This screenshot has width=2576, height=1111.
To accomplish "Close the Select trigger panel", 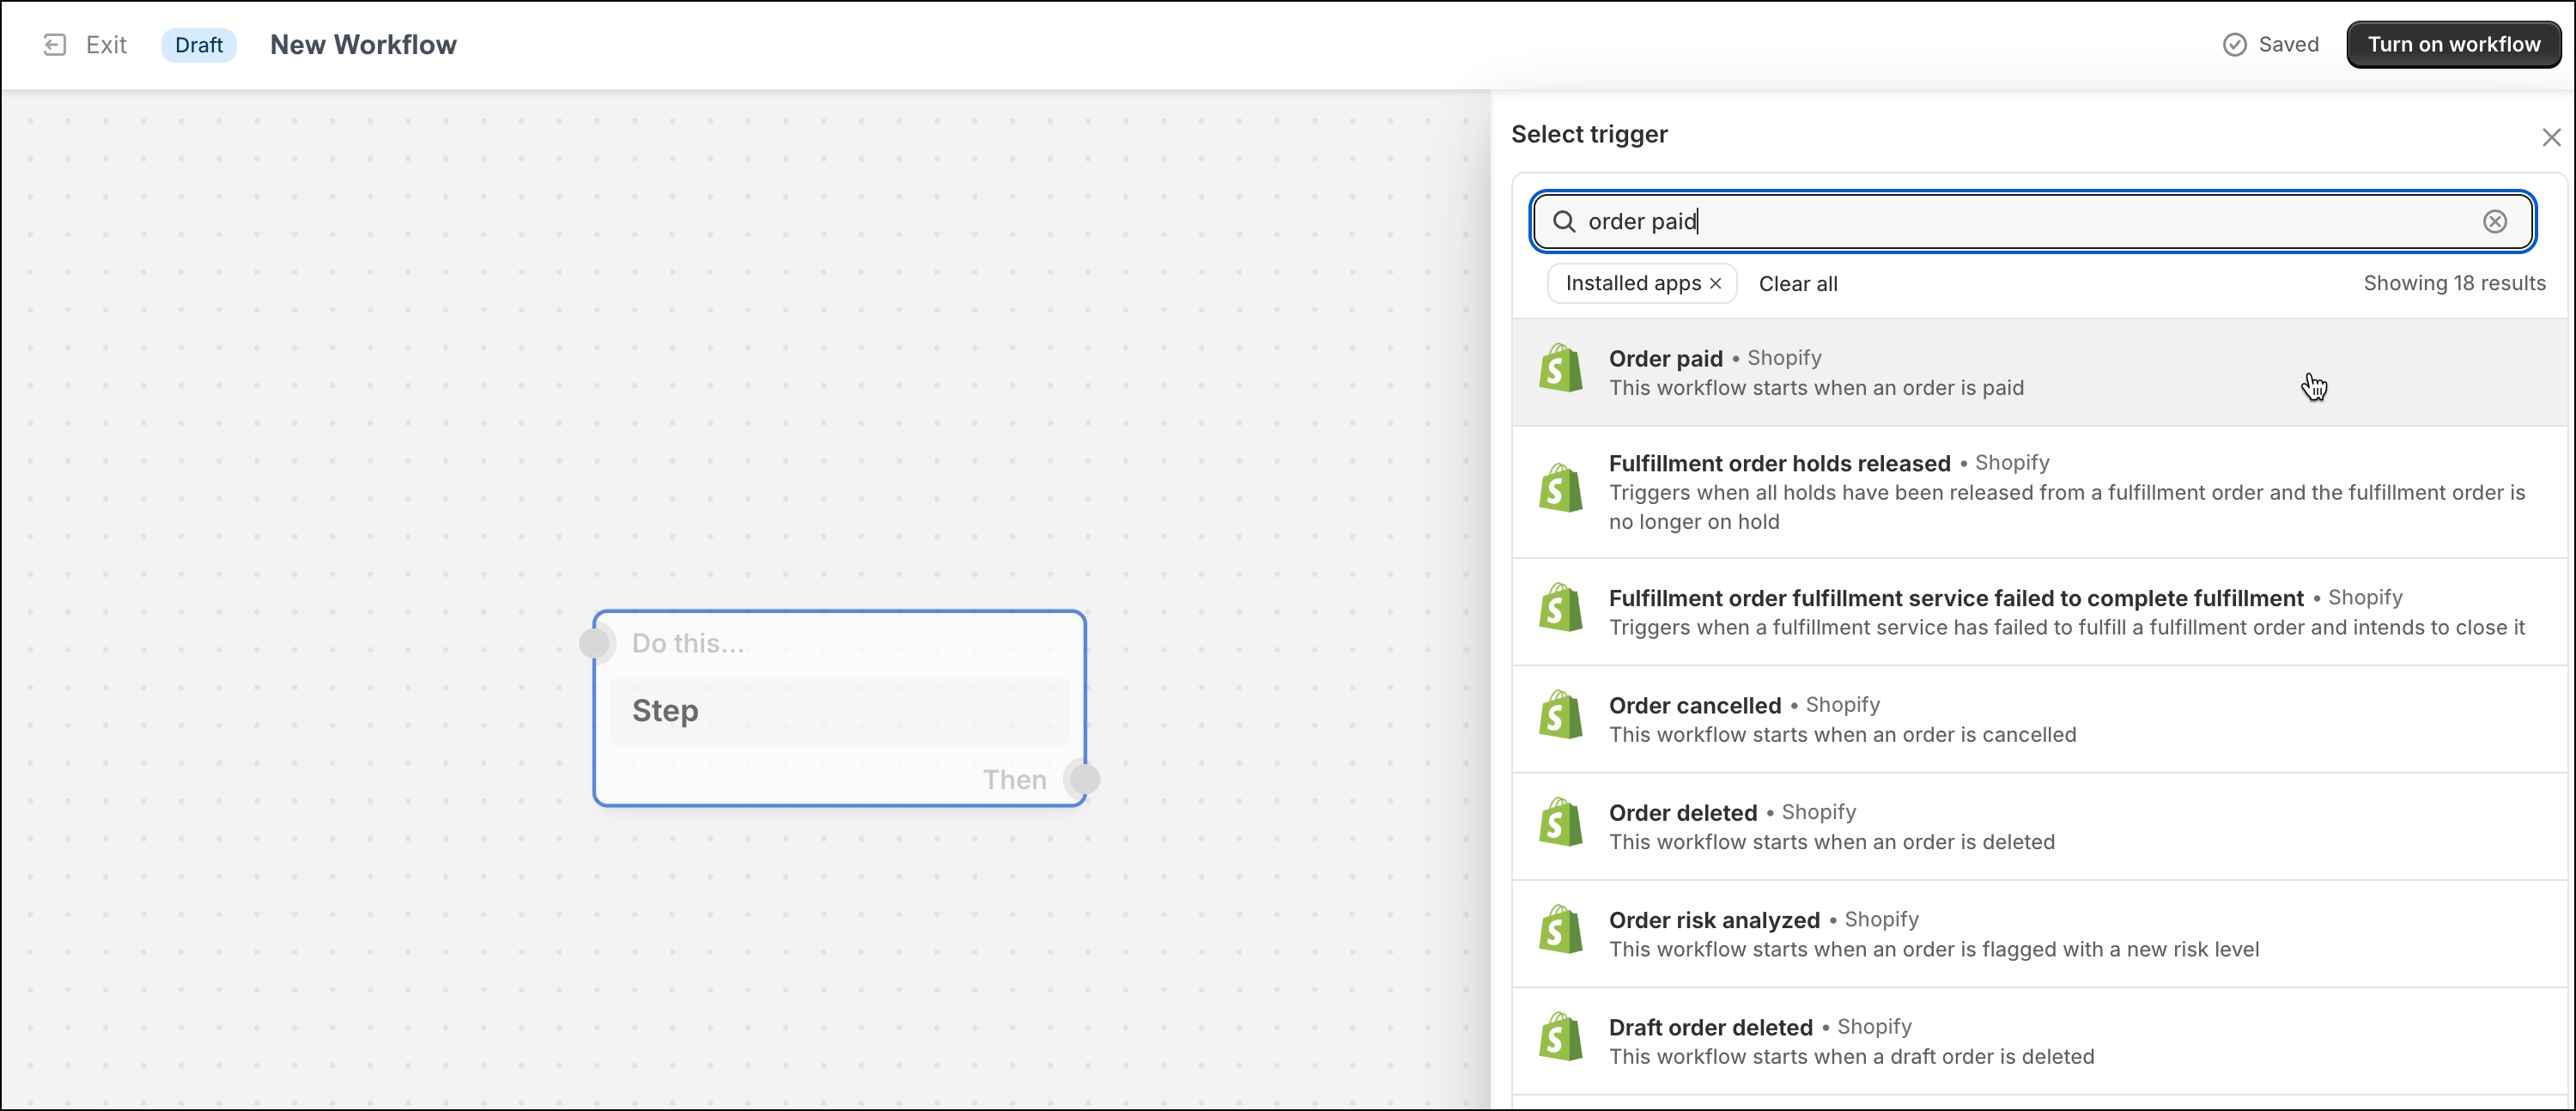I will (2551, 137).
